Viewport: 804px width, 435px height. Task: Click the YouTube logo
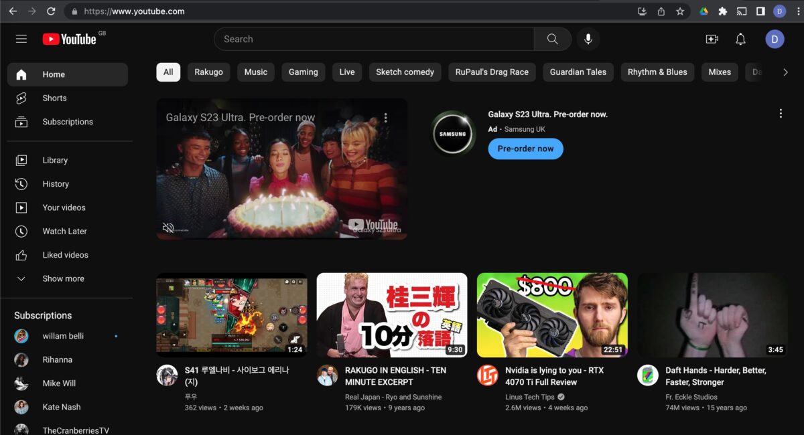[70, 39]
